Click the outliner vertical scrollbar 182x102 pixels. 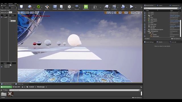181,28
